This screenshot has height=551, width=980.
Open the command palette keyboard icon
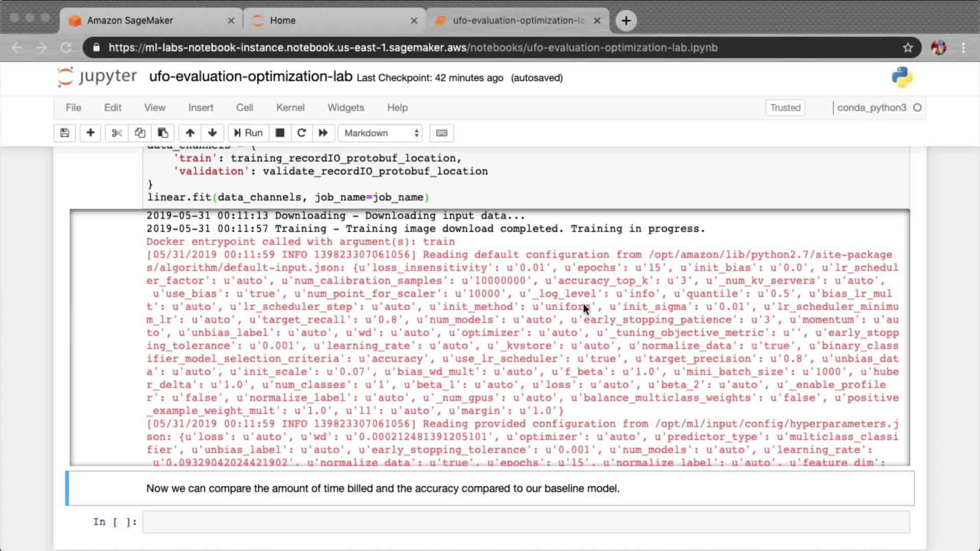pos(442,133)
